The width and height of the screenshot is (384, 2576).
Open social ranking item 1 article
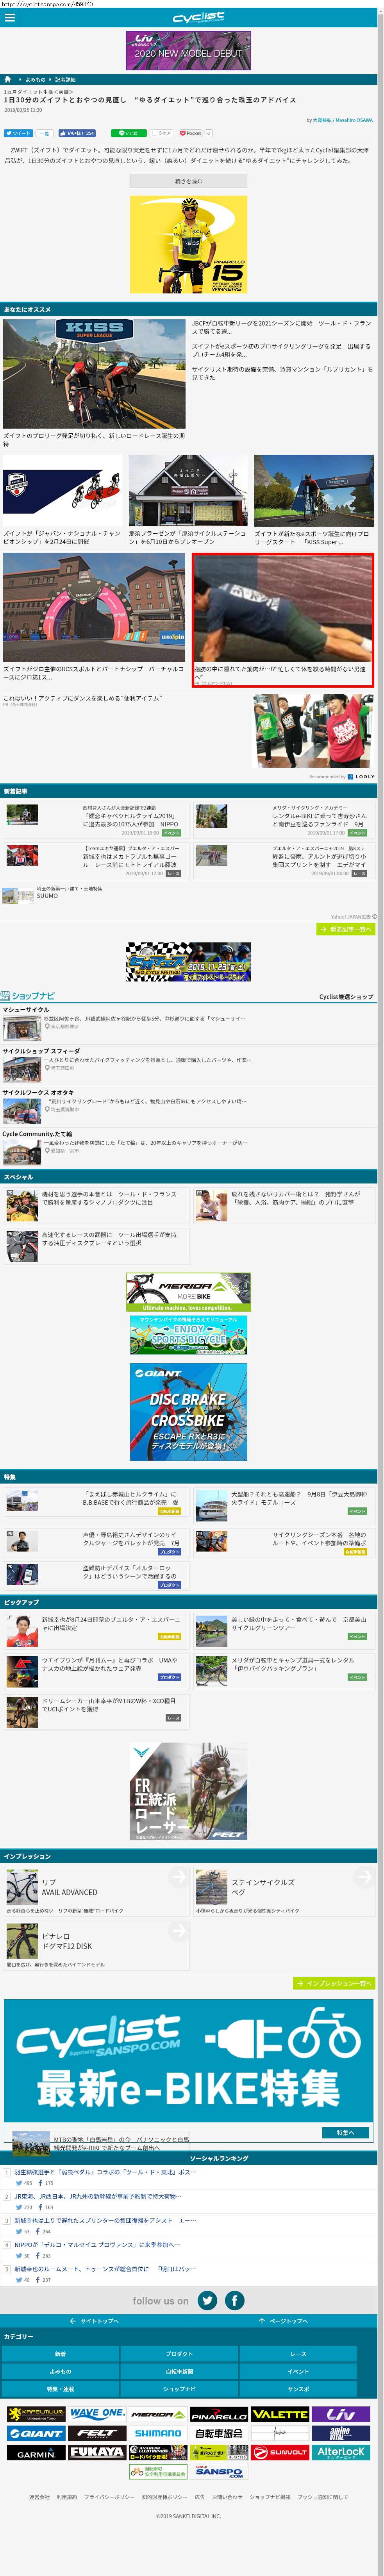[106, 2172]
